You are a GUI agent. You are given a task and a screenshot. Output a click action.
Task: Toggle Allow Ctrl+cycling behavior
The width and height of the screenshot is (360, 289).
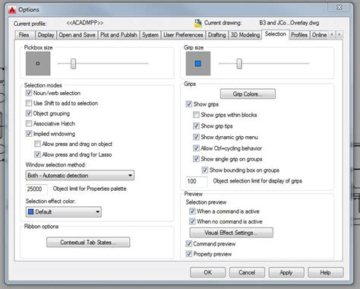tap(196, 148)
